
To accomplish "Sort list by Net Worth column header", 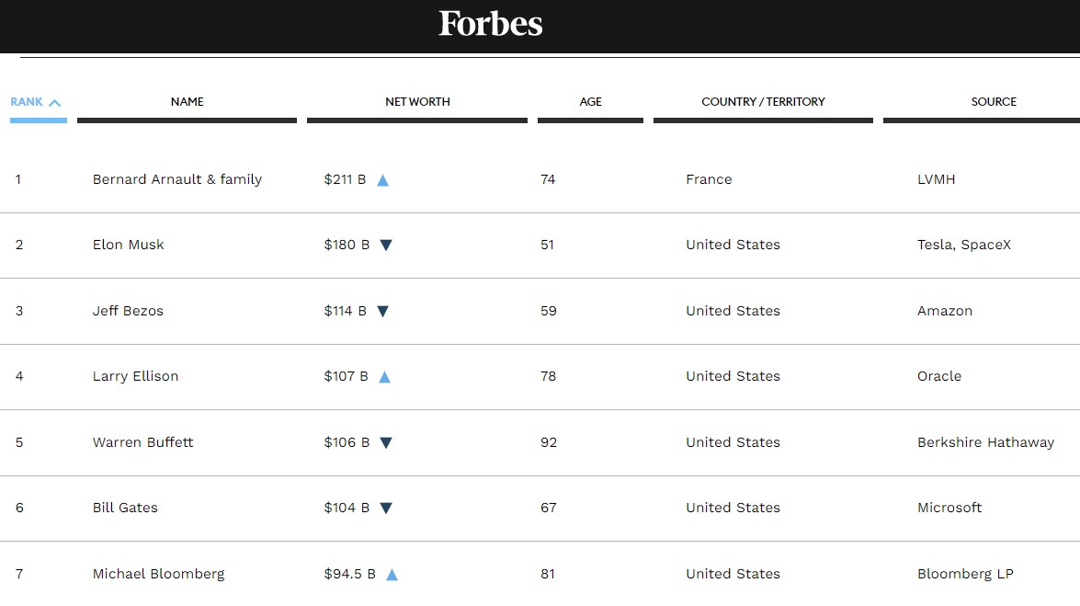I will [x=417, y=102].
